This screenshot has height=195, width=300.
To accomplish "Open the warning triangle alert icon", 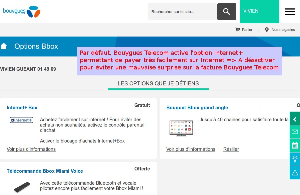I will (295, 173).
